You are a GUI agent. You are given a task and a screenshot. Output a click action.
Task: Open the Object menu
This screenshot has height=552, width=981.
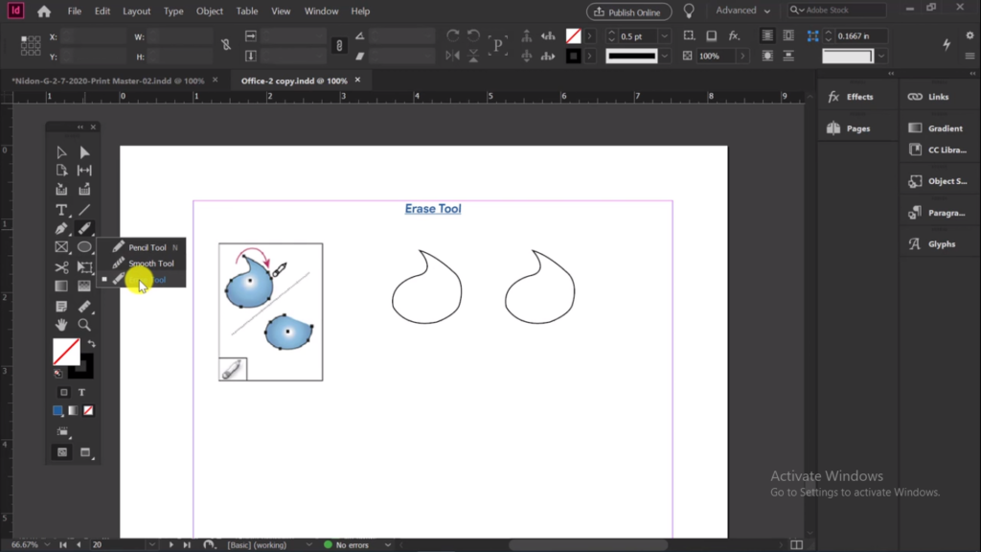(x=210, y=11)
